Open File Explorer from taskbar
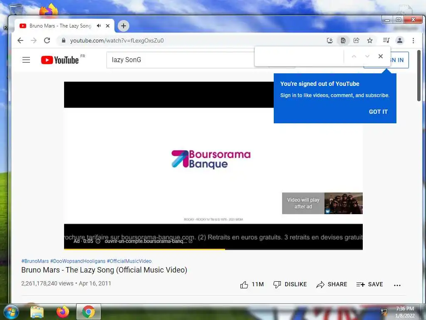 (x=37, y=312)
